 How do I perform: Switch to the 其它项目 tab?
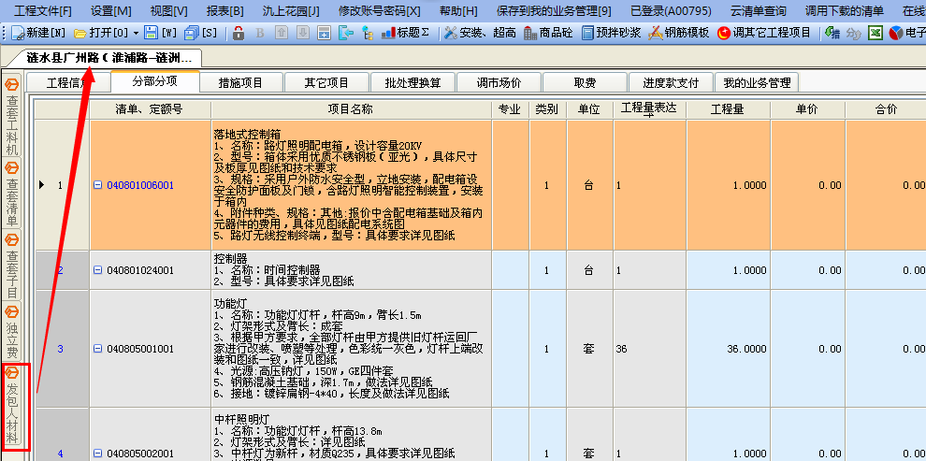click(326, 82)
